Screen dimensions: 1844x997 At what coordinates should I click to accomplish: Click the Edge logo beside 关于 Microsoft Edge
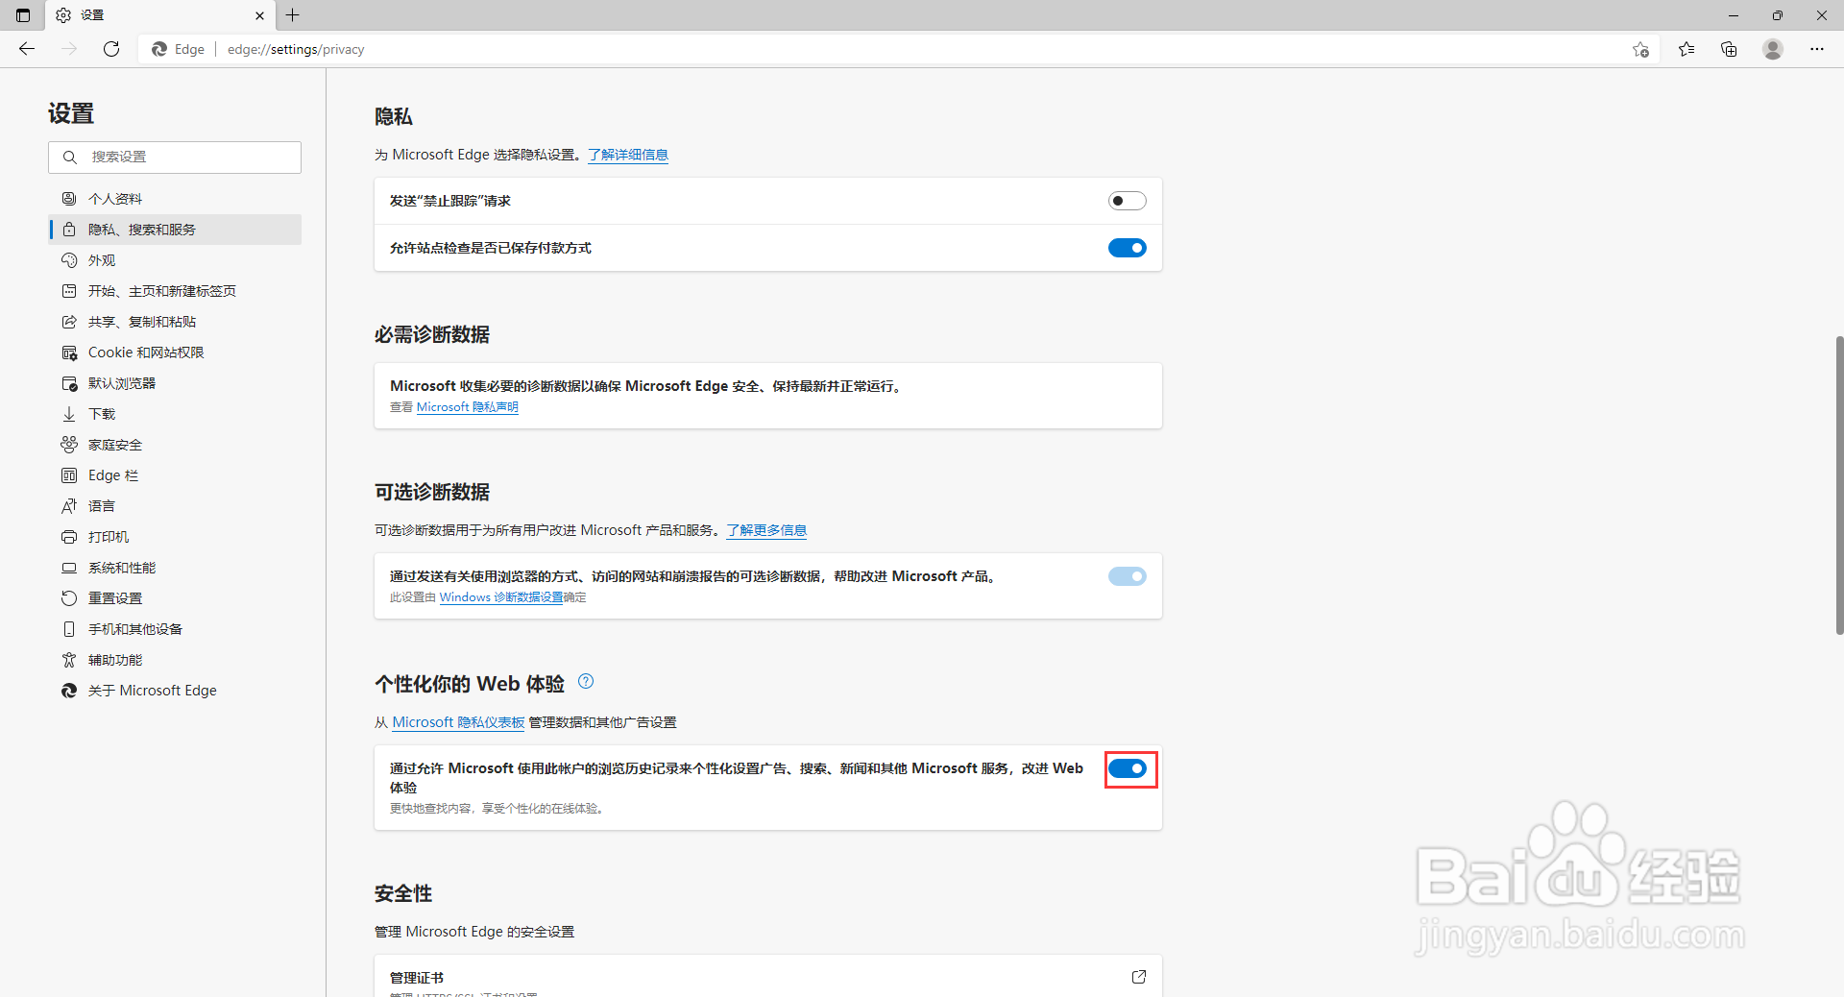point(69,691)
